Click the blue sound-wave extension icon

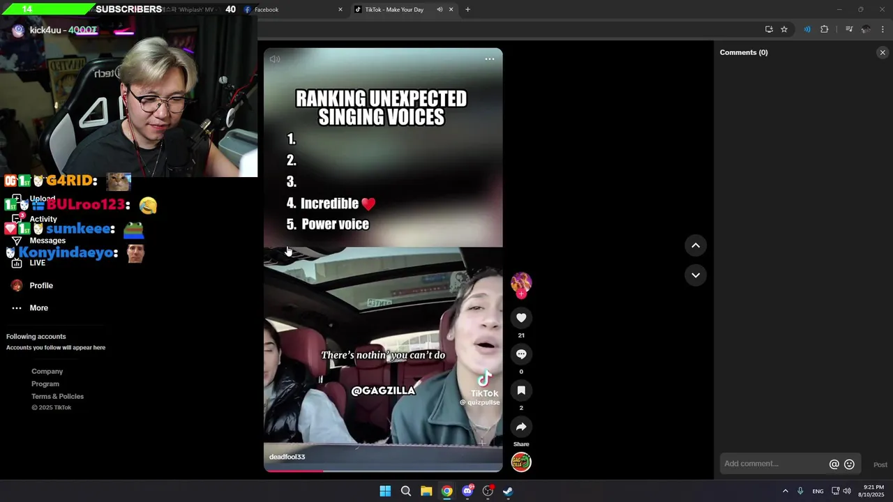[807, 29]
